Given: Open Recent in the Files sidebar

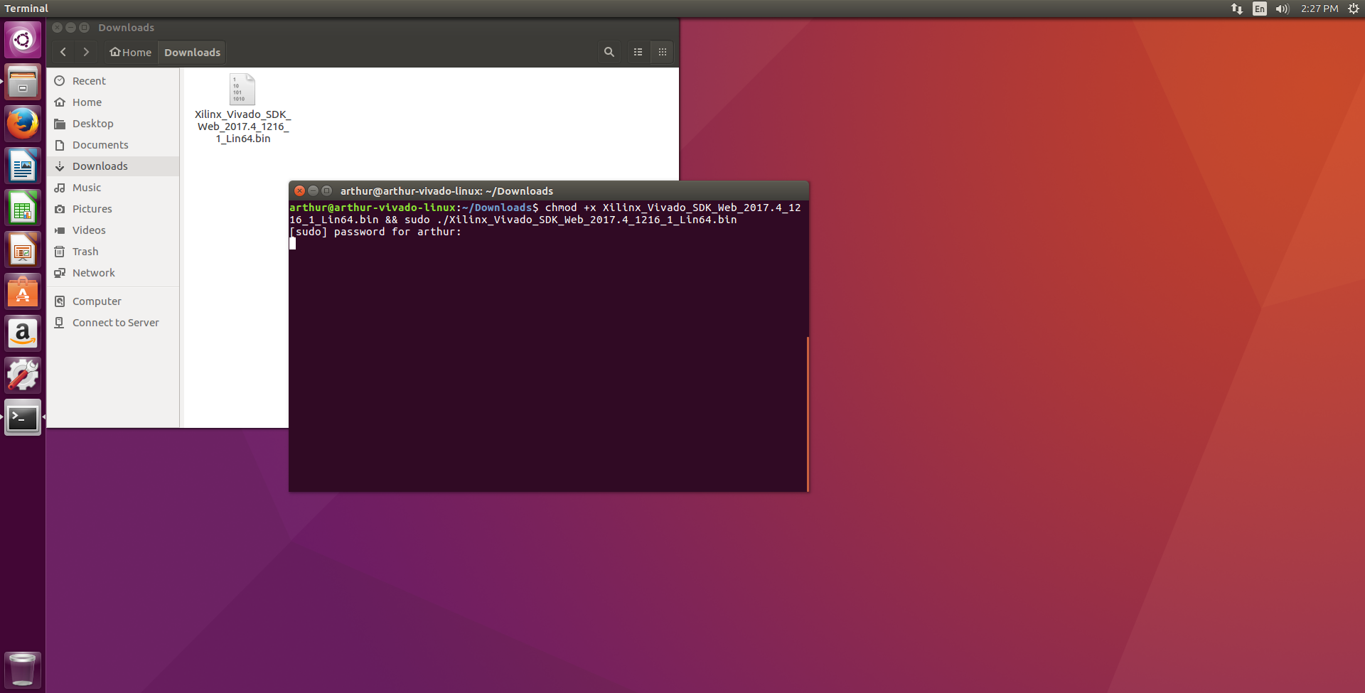Looking at the screenshot, I should (113, 81).
